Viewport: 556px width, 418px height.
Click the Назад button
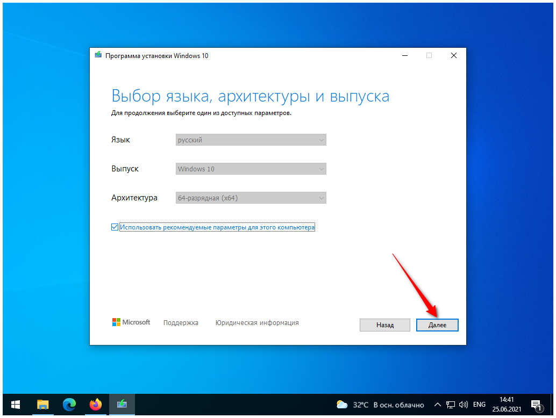pos(384,325)
